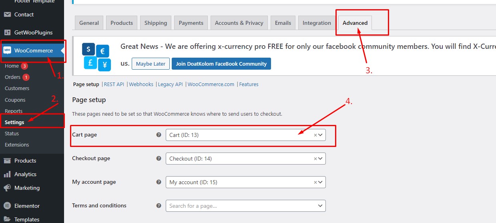Select the Advanced settings tab
Screen dimensions: 496x223
click(x=355, y=23)
